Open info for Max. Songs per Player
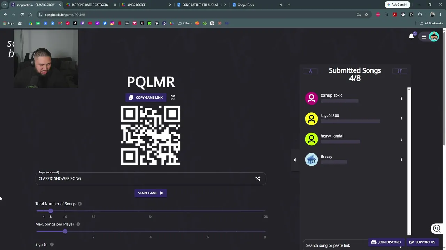 coord(78,224)
